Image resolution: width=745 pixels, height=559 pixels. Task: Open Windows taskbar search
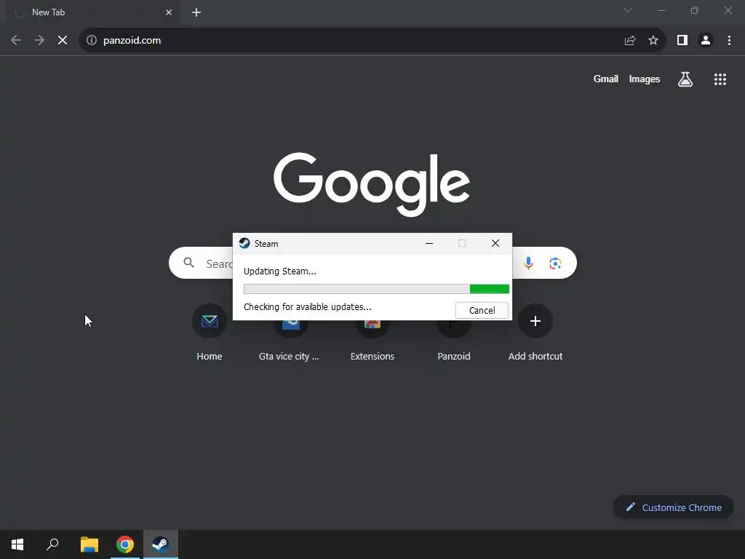[52, 544]
